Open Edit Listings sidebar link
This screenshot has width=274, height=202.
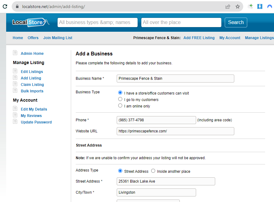tap(32, 72)
